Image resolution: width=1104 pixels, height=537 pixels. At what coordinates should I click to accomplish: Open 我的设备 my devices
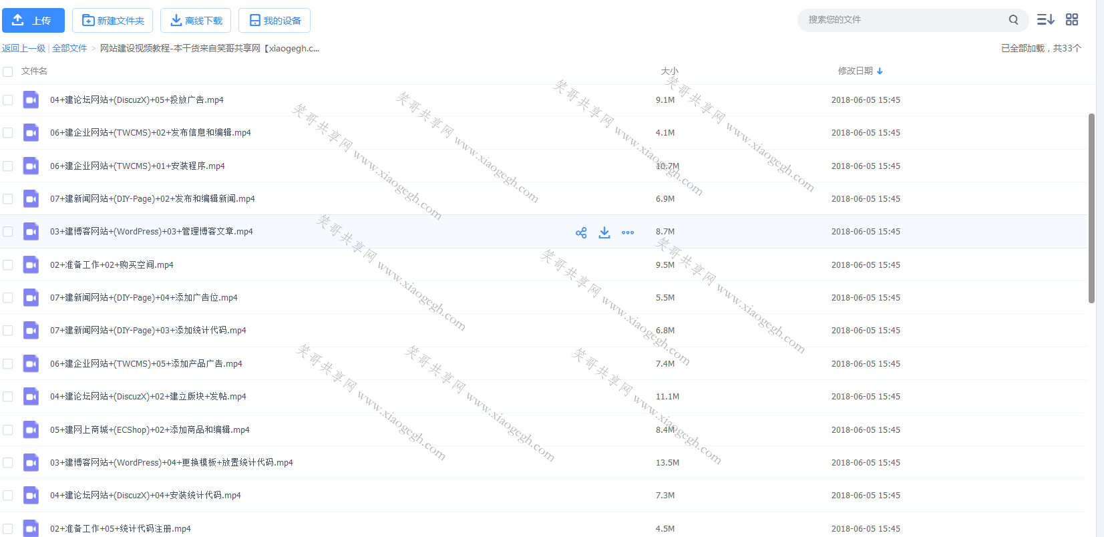pos(274,20)
